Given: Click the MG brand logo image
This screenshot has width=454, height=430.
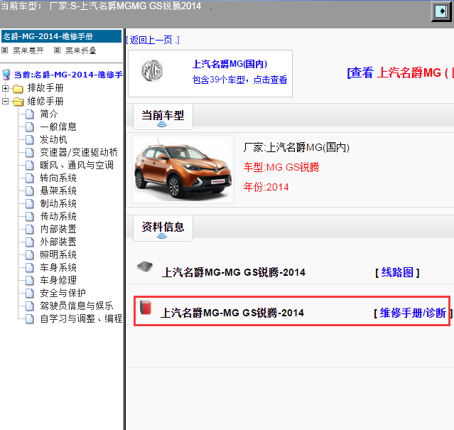Looking at the screenshot, I should (x=152, y=70).
